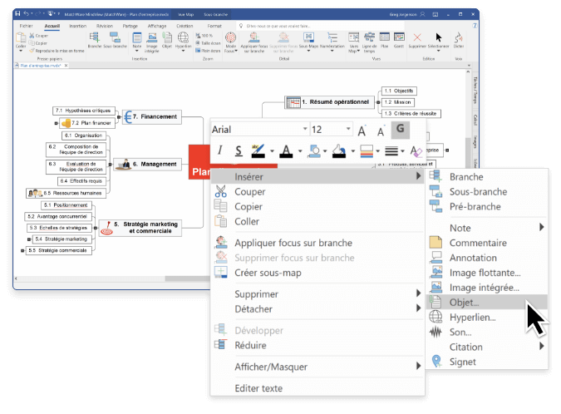Select the 6. Management branch
The image size is (561, 414).
[148, 164]
